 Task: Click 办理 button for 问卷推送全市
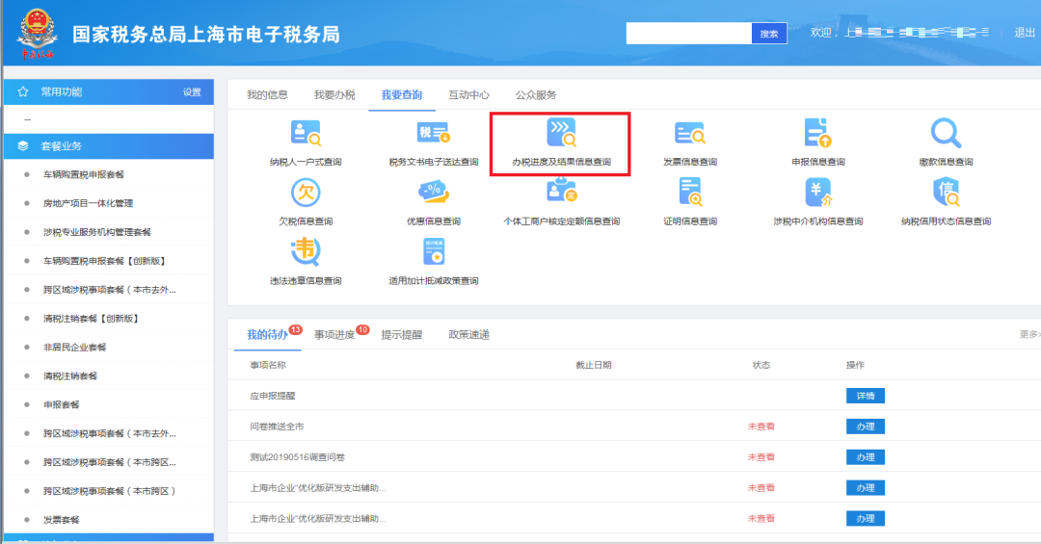click(x=865, y=427)
